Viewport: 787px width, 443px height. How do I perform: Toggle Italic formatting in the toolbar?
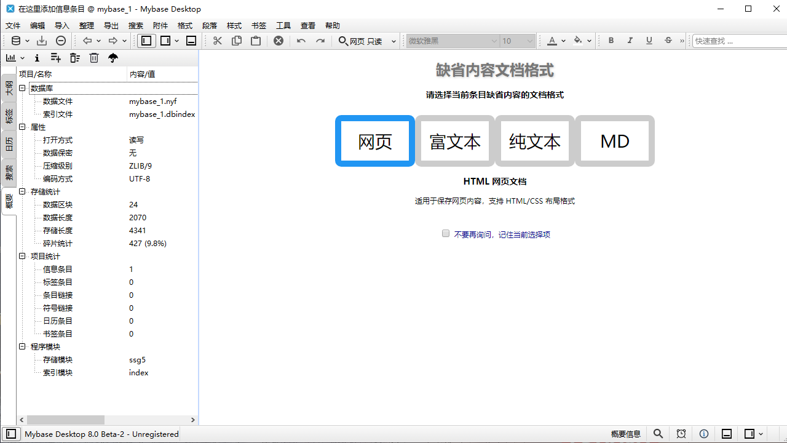tap(630, 41)
